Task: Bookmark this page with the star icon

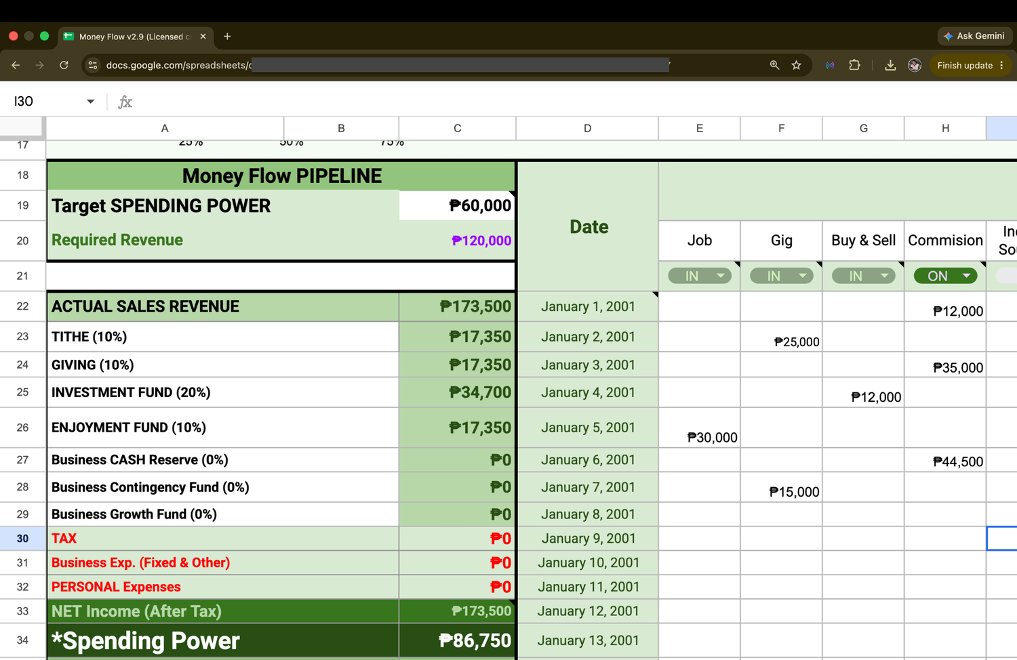Action: click(x=797, y=65)
